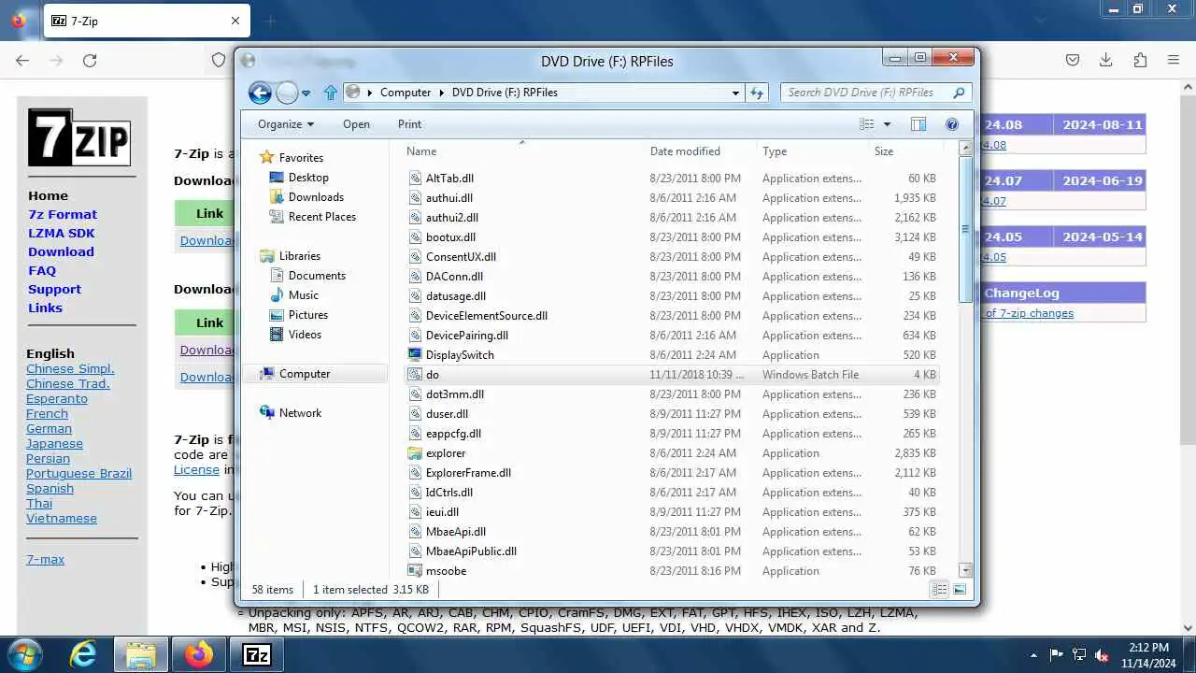
Task: Select the DisplaySwitch application icon
Action: click(x=415, y=355)
